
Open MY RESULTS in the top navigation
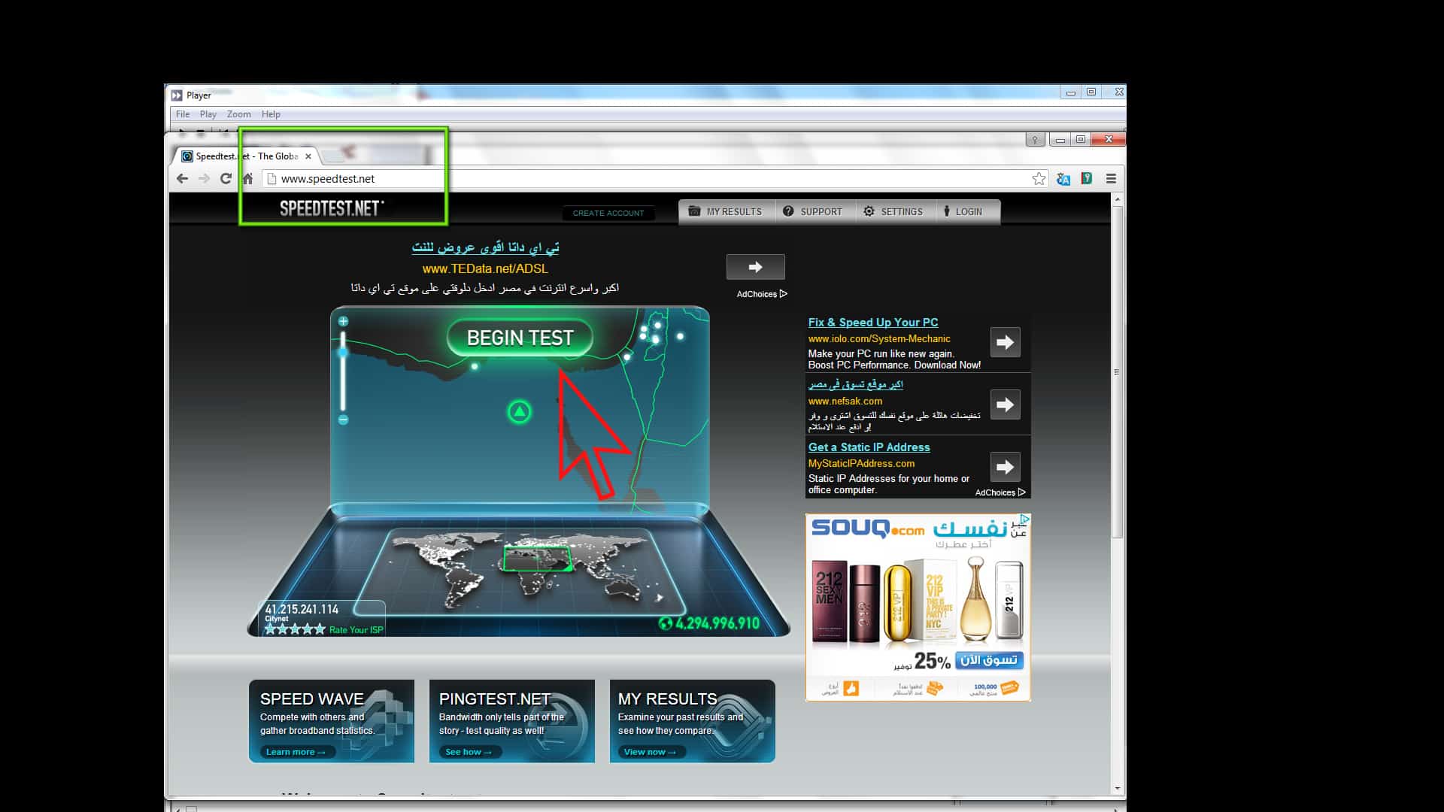[725, 212]
